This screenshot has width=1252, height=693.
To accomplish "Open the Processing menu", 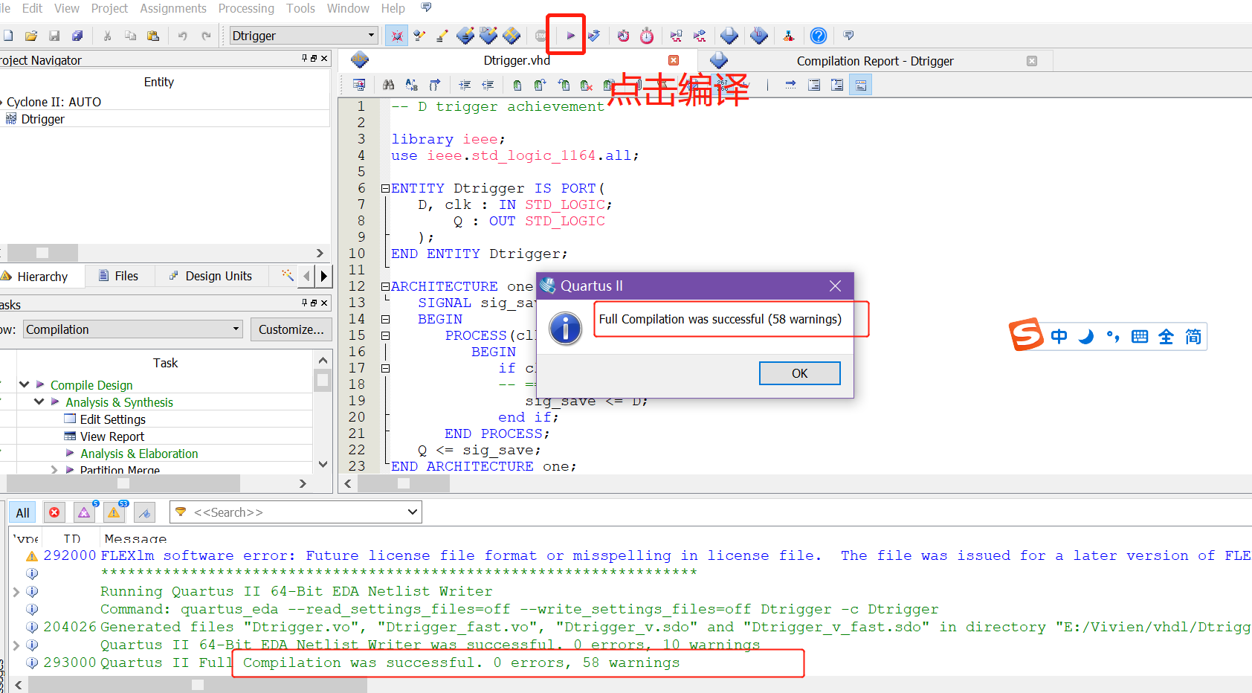I will [246, 8].
